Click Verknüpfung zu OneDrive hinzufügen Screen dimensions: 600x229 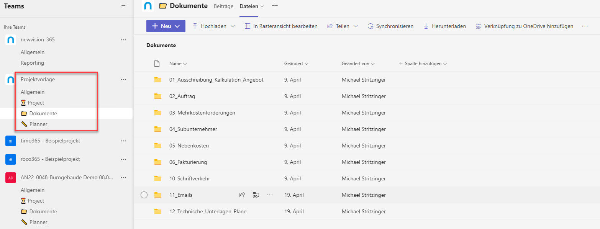pyautogui.click(x=525, y=26)
